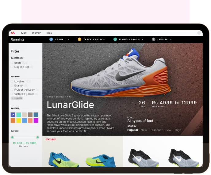Open the Women menu
Image resolution: width=211 pixels, height=175 pixels.
pyautogui.click(x=36, y=33)
